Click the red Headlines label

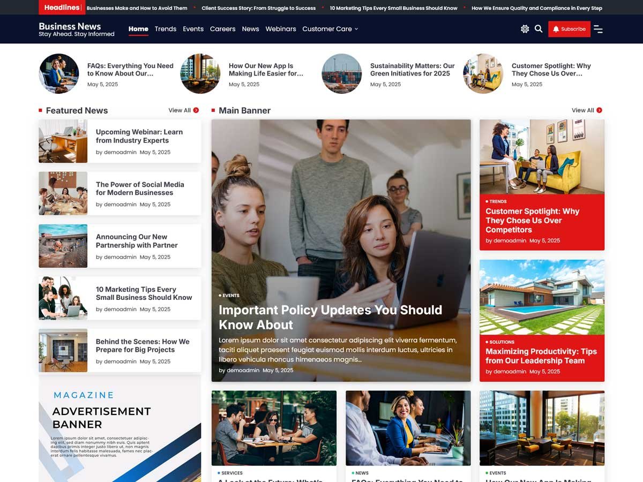61,7
